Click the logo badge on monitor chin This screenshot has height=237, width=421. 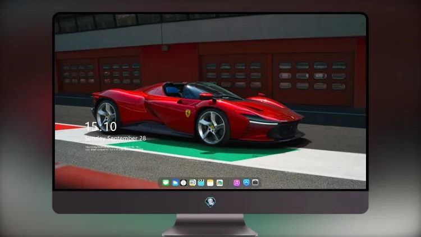pyautogui.click(x=210, y=202)
